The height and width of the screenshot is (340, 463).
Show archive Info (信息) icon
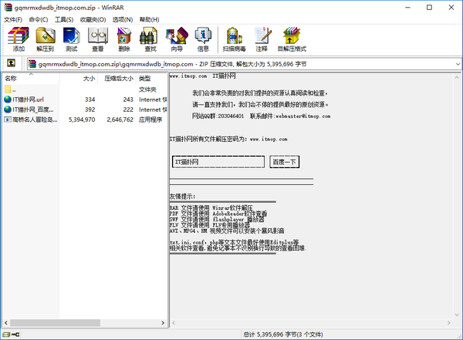(x=203, y=39)
